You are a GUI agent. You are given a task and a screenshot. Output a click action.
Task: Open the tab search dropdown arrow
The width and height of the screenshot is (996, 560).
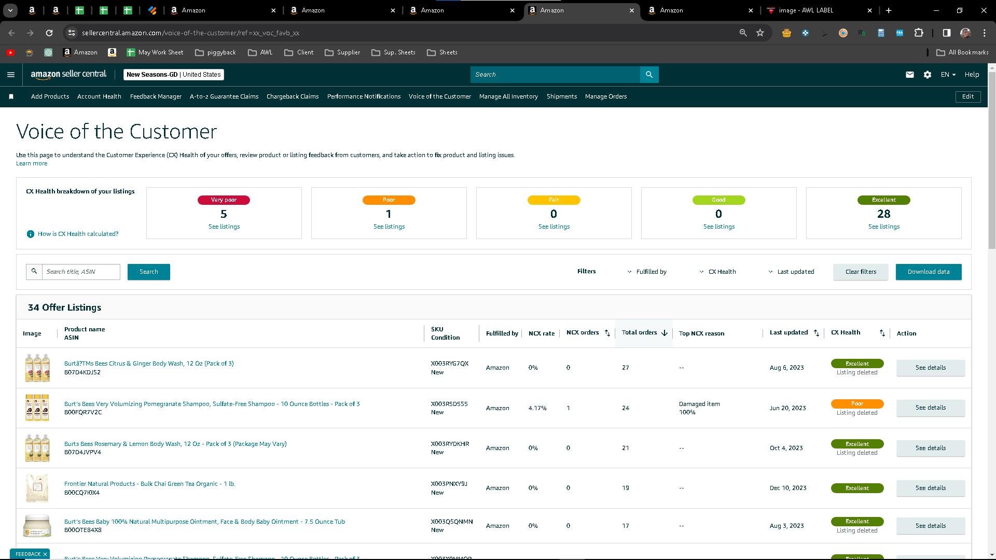tap(10, 10)
